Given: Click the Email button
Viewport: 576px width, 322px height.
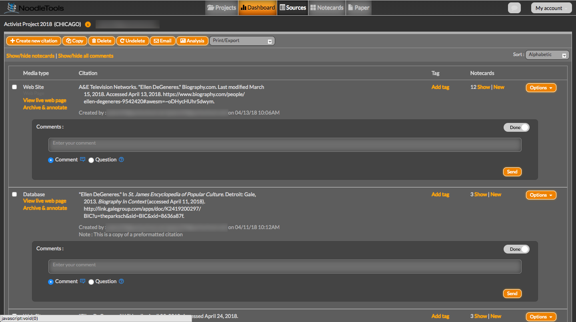Looking at the screenshot, I should tap(162, 41).
